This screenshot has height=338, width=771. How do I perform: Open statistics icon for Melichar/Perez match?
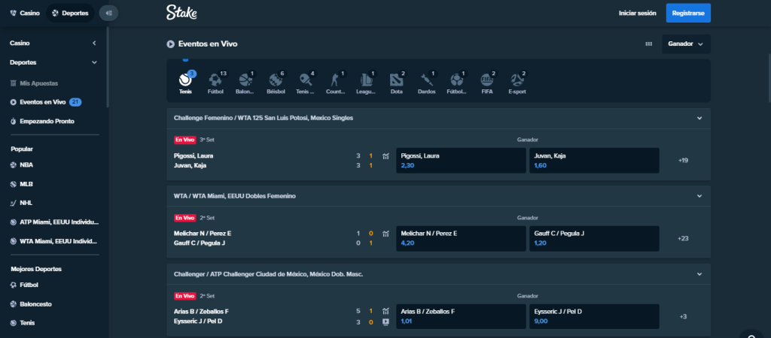[386, 234]
